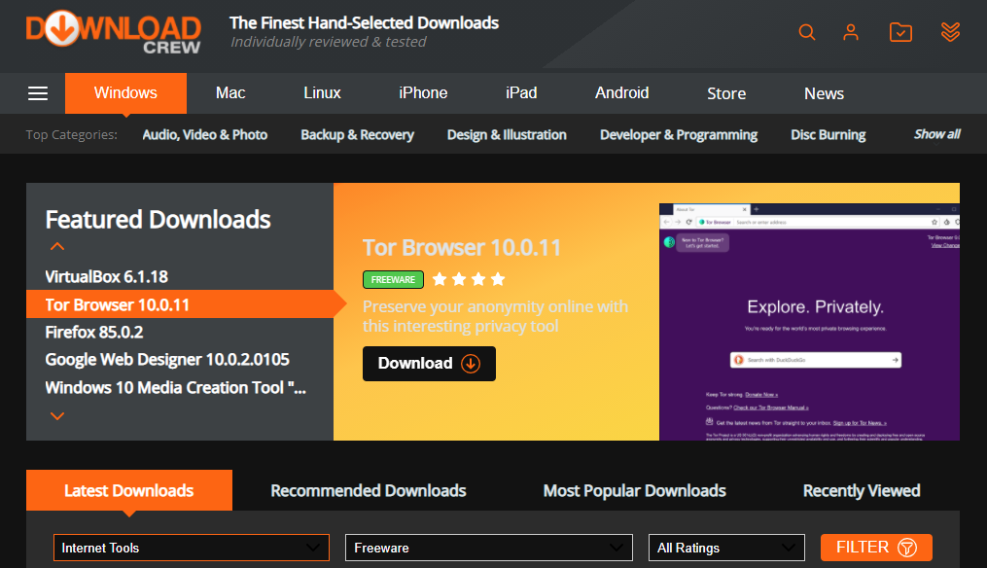
Task: Switch to the Mac tab
Action: tap(229, 93)
